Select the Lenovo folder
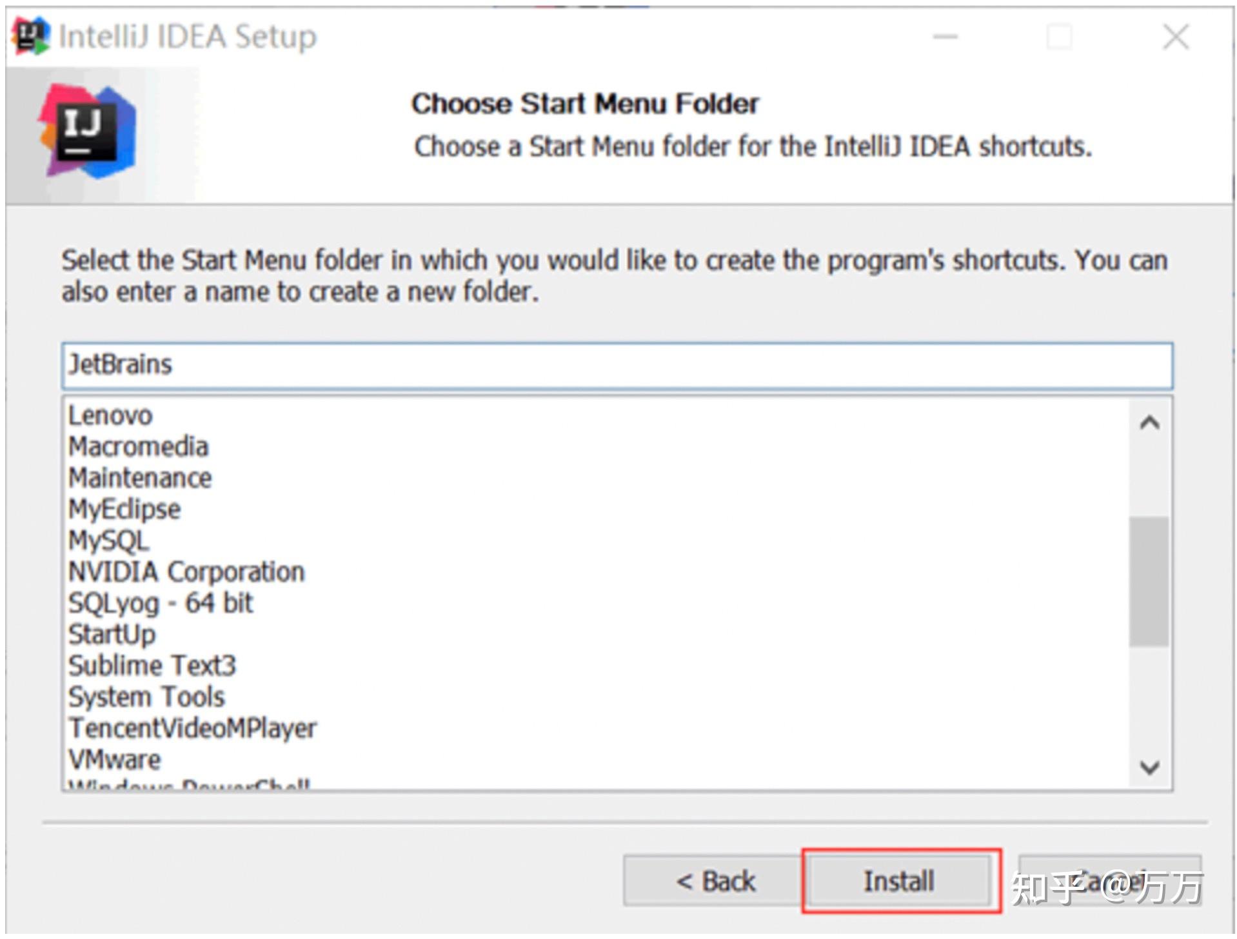The width and height of the screenshot is (1237, 939). (x=110, y=416)
